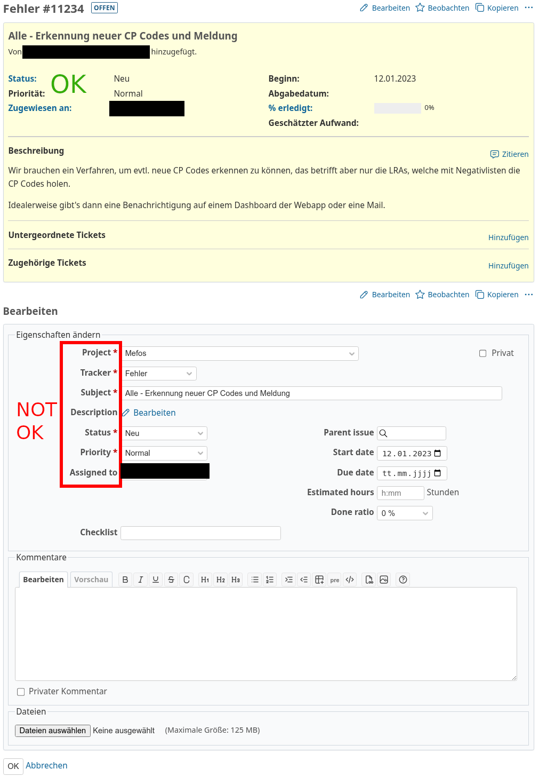Check the Privater Kommentar checkbox
The width and height of the screenshot is (539, 777).
click(x=21, y=692)
